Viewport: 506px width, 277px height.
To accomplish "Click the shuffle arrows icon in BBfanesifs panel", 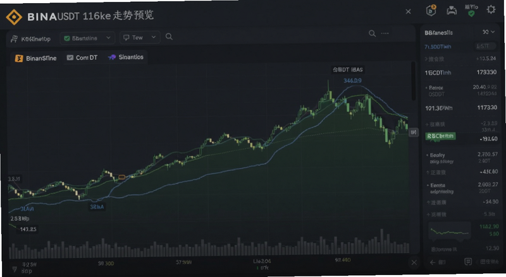I will (485, 32).
